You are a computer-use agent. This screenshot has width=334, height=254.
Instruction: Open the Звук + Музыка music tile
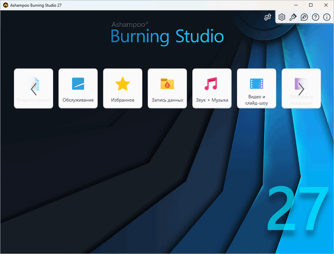pyautogui.click(x=212, y=88)
